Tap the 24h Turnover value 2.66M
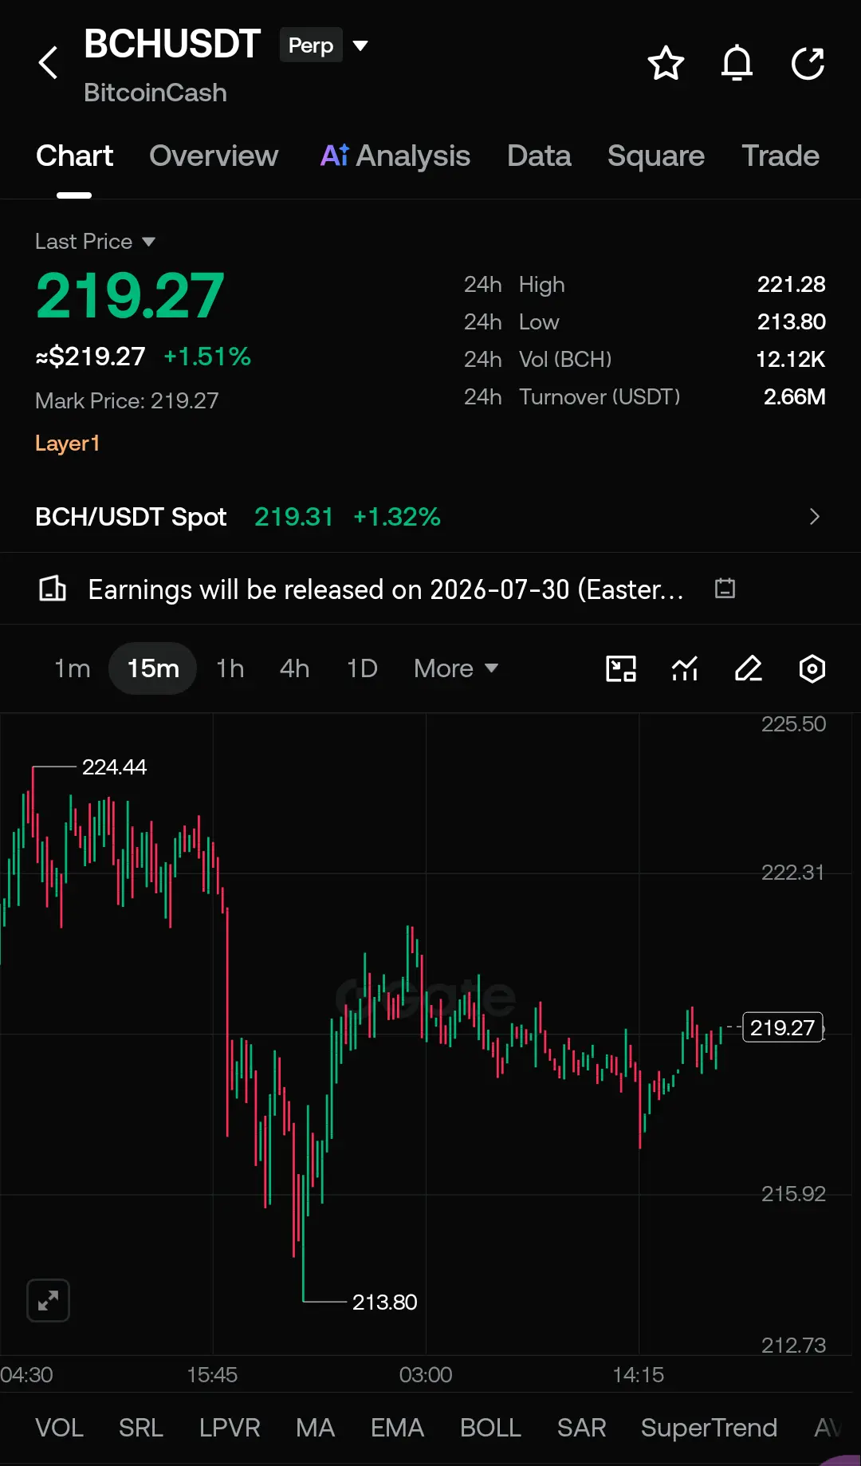The image size is (861, 1466). coord(794,397)
